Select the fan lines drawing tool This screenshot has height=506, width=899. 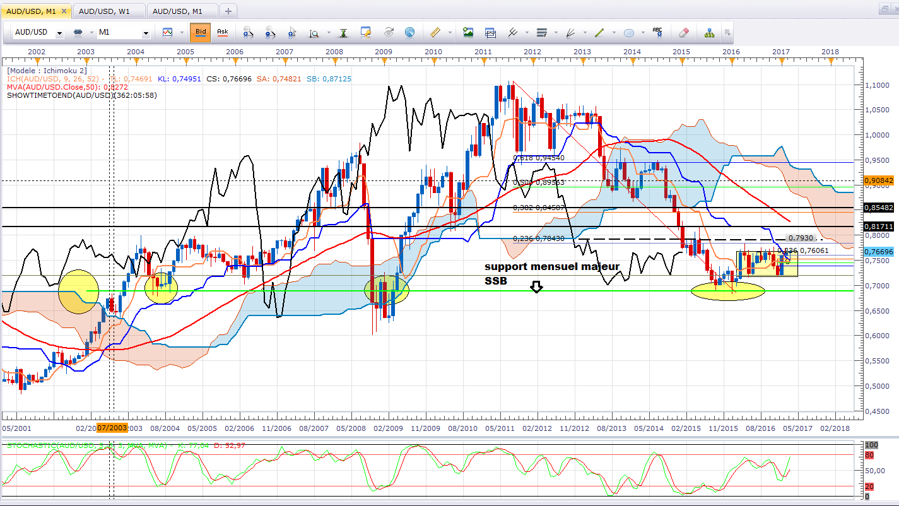570,32
